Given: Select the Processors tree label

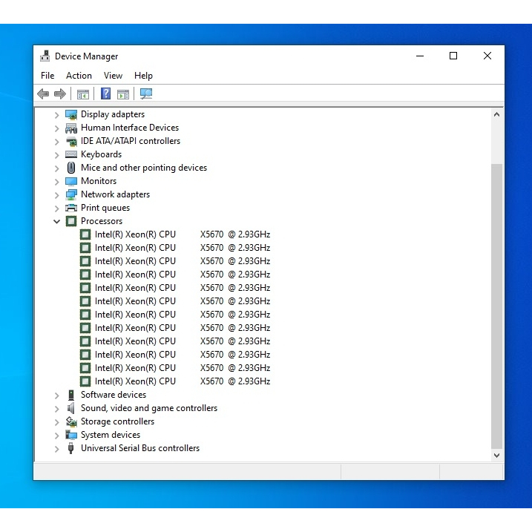Looking at the screenshot, I should pyautogui.click(x=102, y=221).
